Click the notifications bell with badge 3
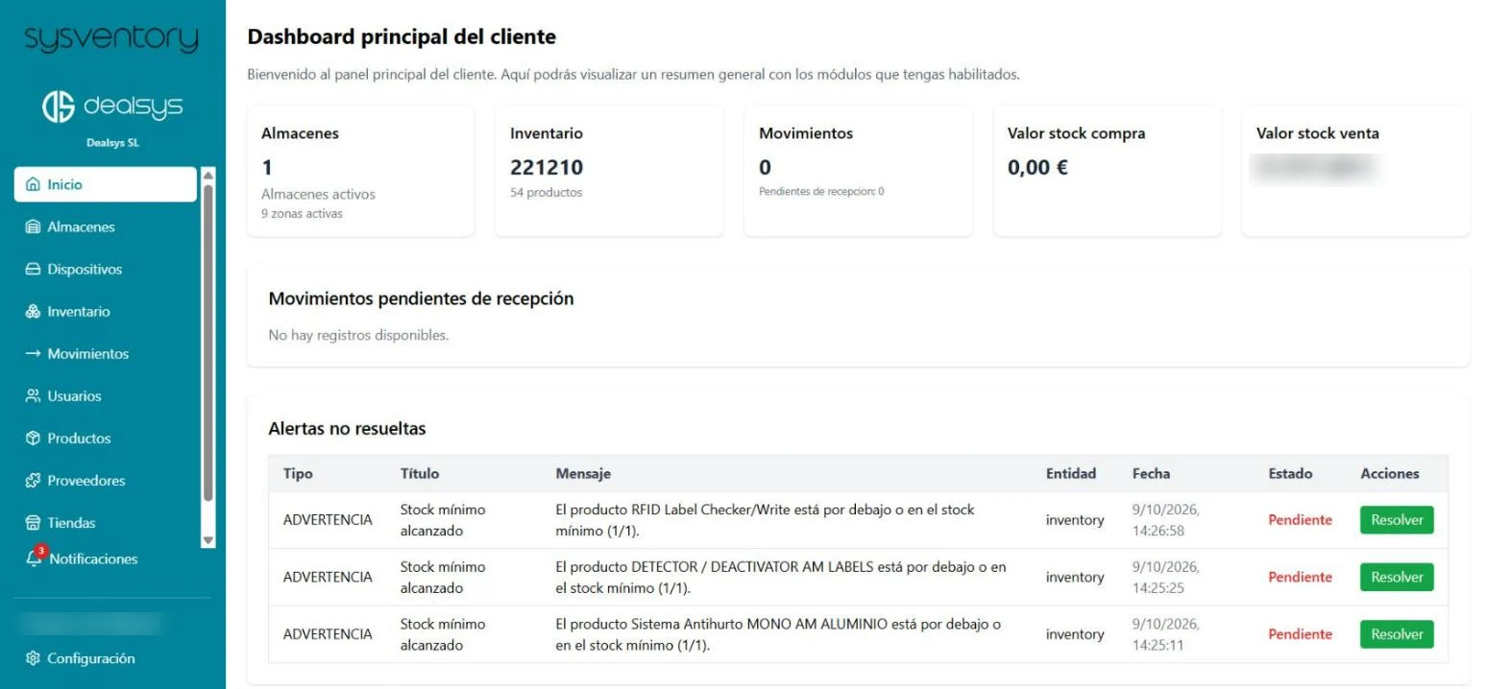 pos(36,557)
